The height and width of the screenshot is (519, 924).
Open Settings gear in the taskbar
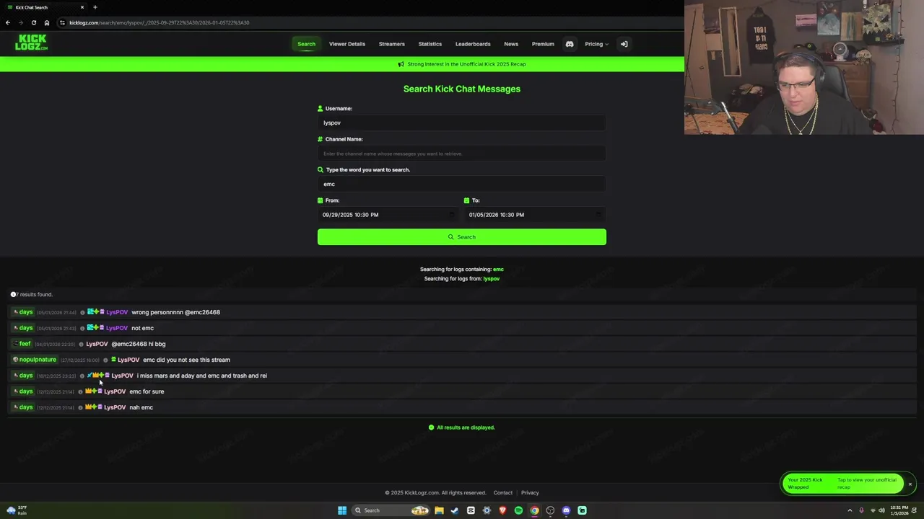click(487, 510)
